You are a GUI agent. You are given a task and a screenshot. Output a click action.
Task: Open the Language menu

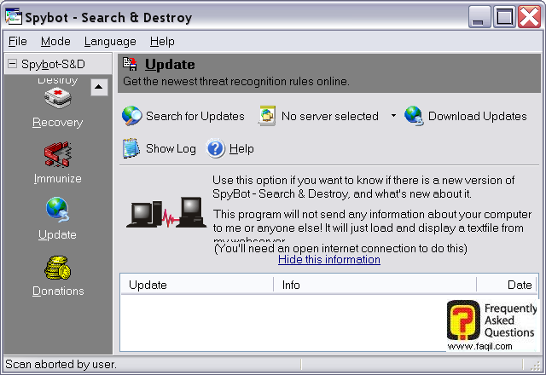110,42
